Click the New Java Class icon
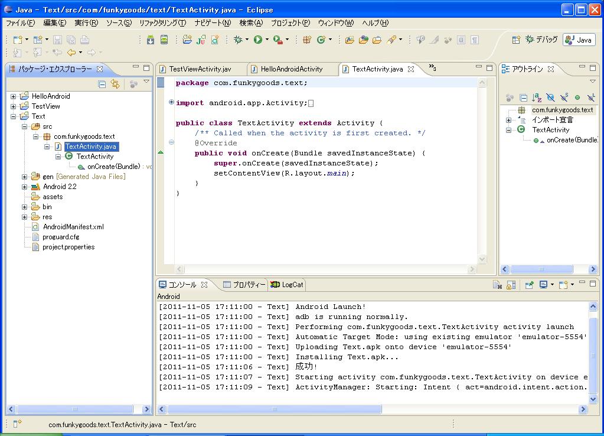The image size is (604, 436). [321, 40]
